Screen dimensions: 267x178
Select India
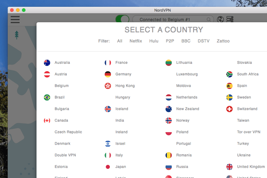coord(120,121)
